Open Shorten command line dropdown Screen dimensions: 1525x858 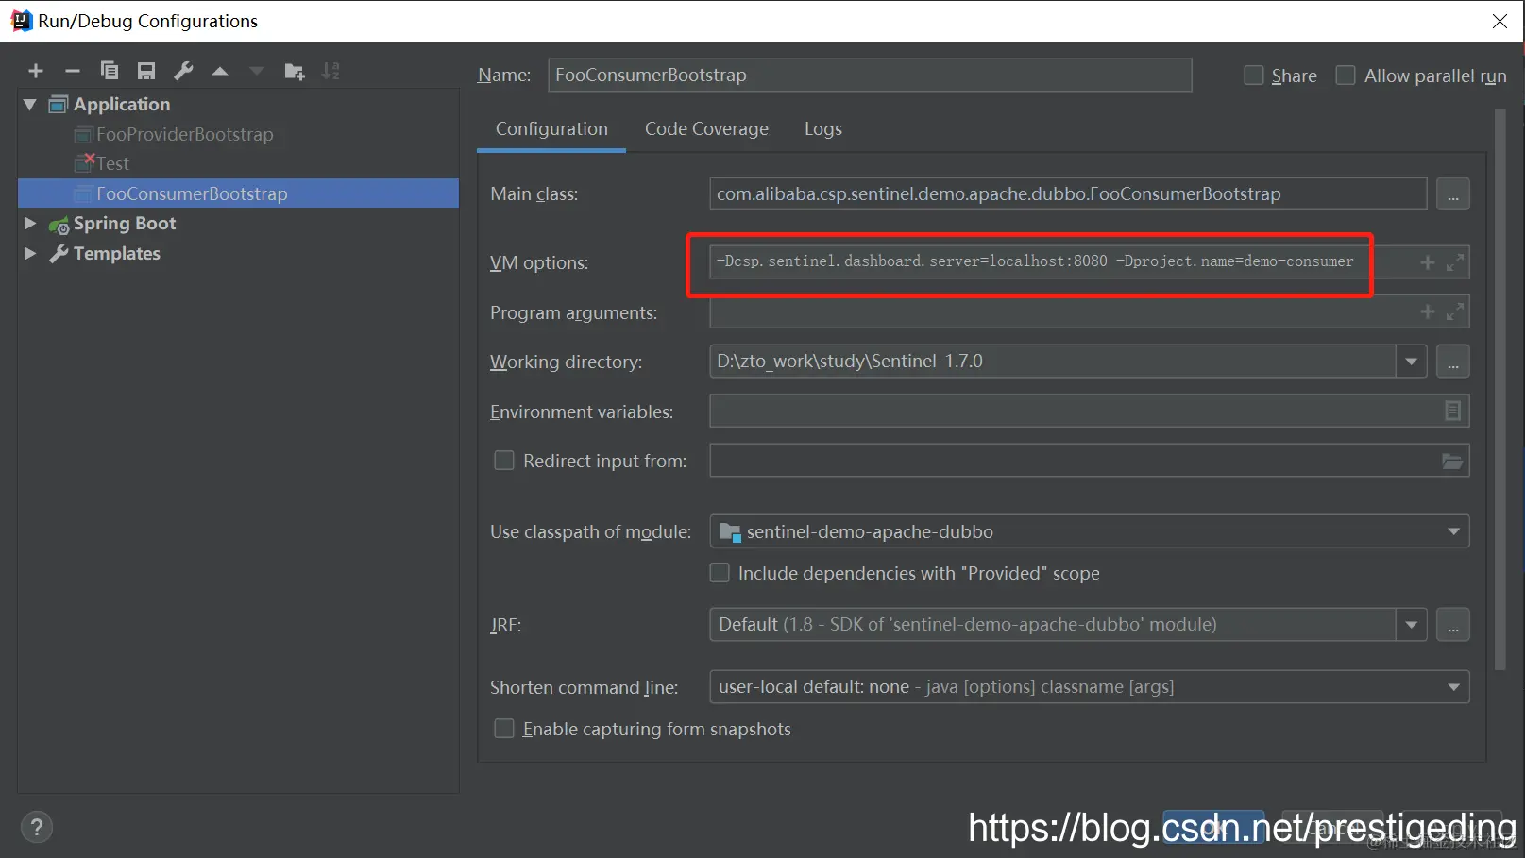coord(1453,687)
